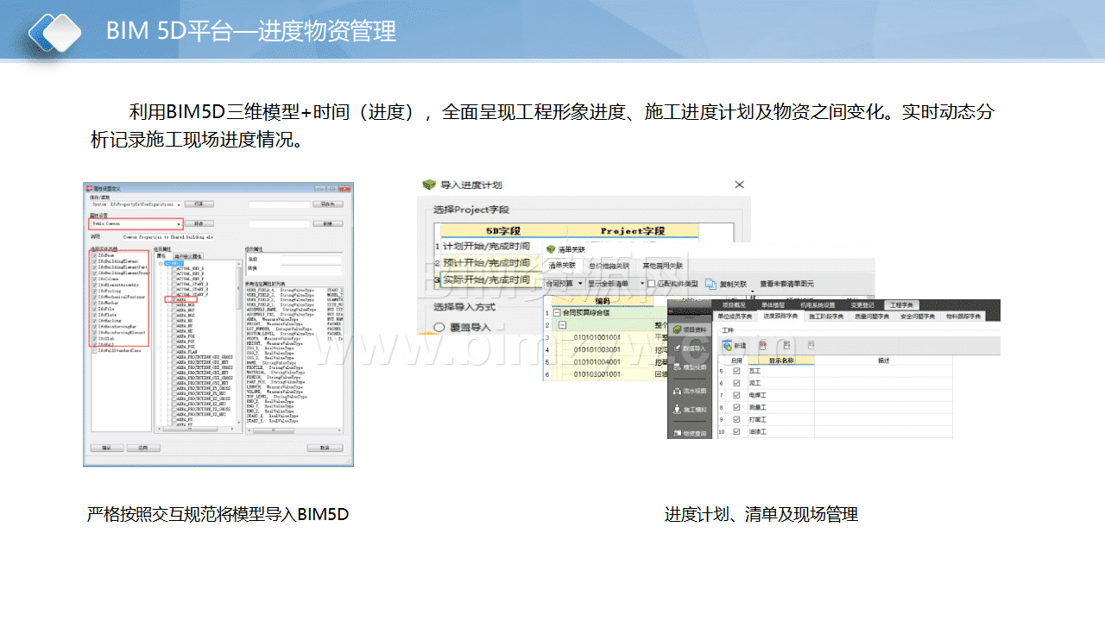
Task: Click the 另存为 button in property dialog
Action: tap(328, 204)
